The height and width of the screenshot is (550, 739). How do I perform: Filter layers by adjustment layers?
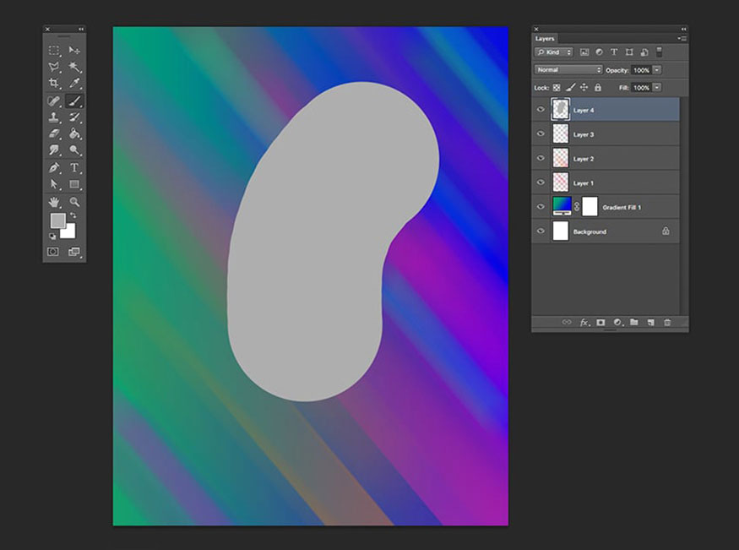(x=599, y=52)
